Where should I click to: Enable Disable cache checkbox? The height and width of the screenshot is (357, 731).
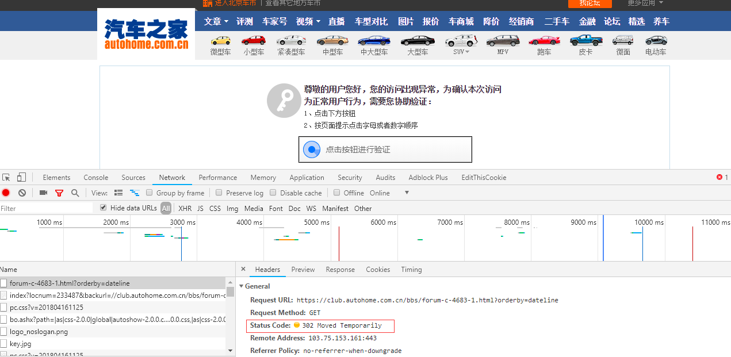pos(273,193)
